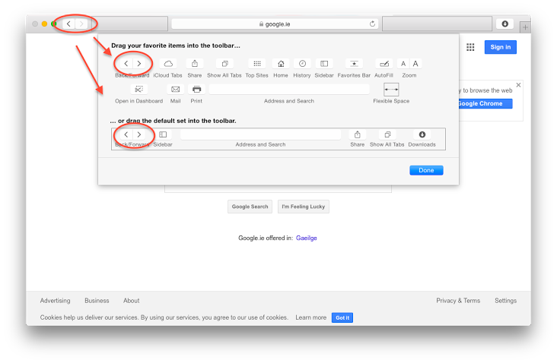Open the Advertising footer link
557x363 pixels.
55,301
